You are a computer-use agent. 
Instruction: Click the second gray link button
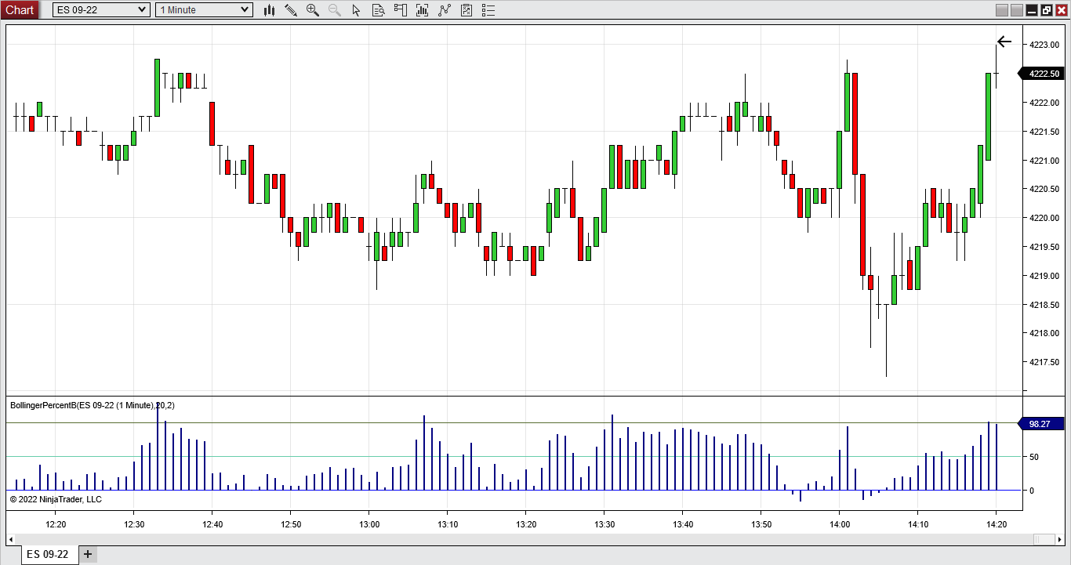point(1016,10)
